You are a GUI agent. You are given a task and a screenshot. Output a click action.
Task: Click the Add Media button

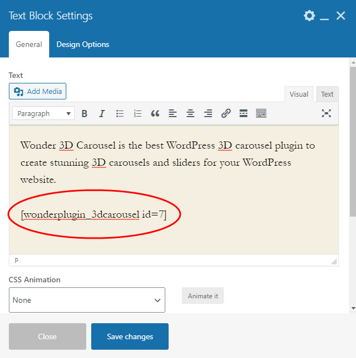[x=38, y=91]
